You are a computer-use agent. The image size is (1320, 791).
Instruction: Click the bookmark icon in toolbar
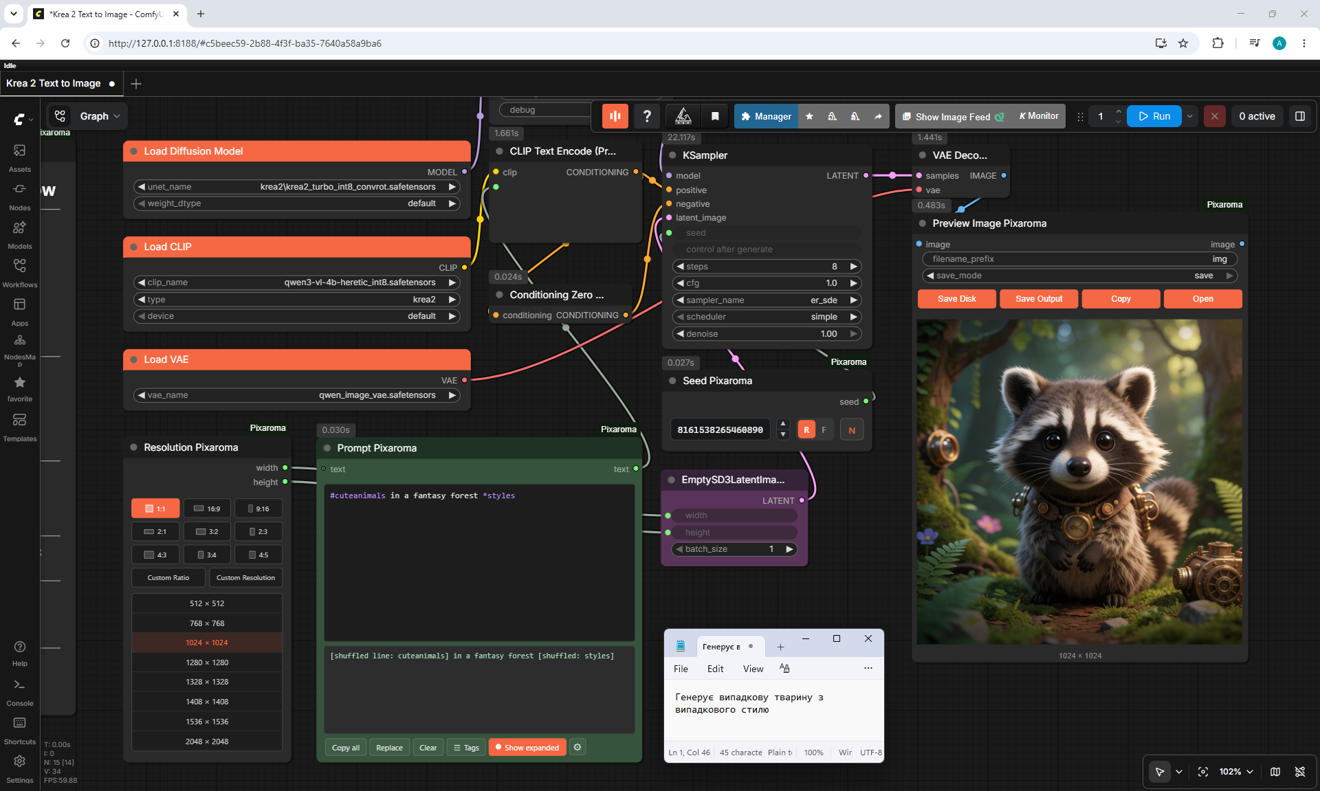(715, 116)
